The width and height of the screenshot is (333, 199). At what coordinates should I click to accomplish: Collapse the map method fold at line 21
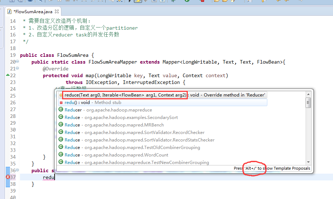click(17, 68)
